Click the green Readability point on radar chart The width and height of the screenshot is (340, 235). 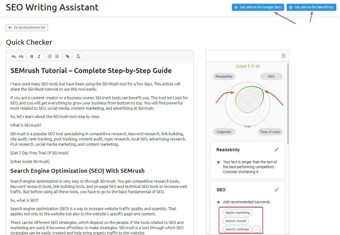click(x=237, y=94)
